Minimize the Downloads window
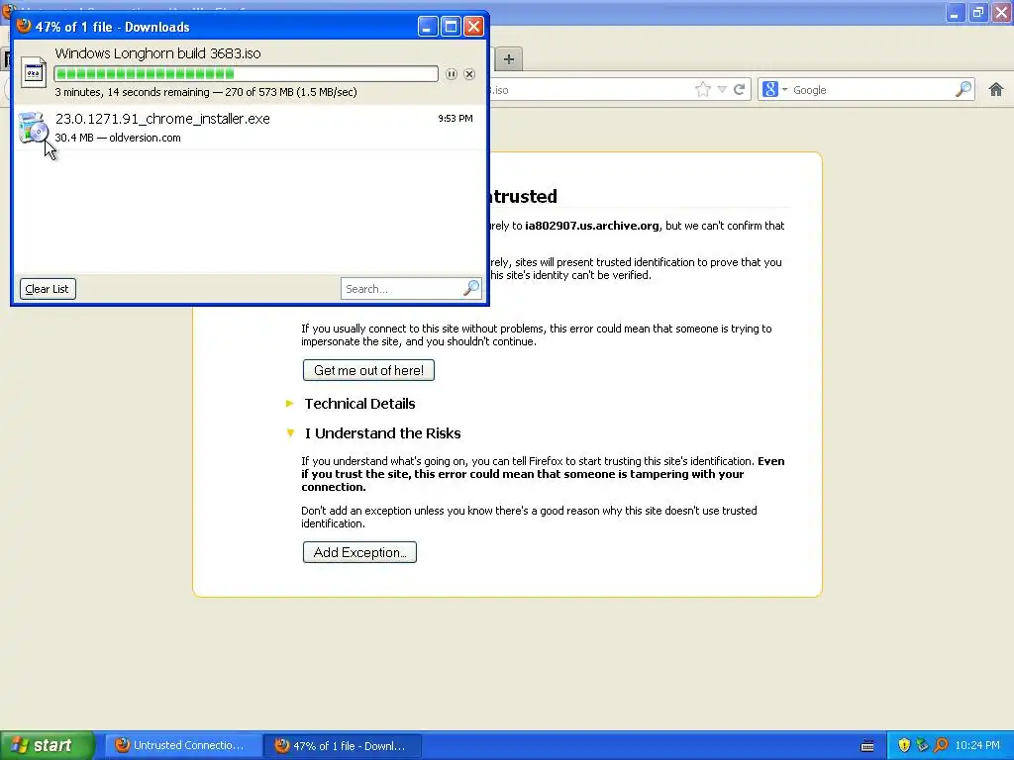This screenshot has width=1014, height=760. pos(428,27)
